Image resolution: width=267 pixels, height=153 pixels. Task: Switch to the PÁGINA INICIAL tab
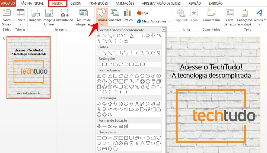tap(32, 3)
